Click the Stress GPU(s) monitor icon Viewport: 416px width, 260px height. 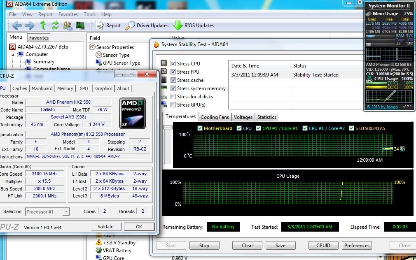(164, 104)
